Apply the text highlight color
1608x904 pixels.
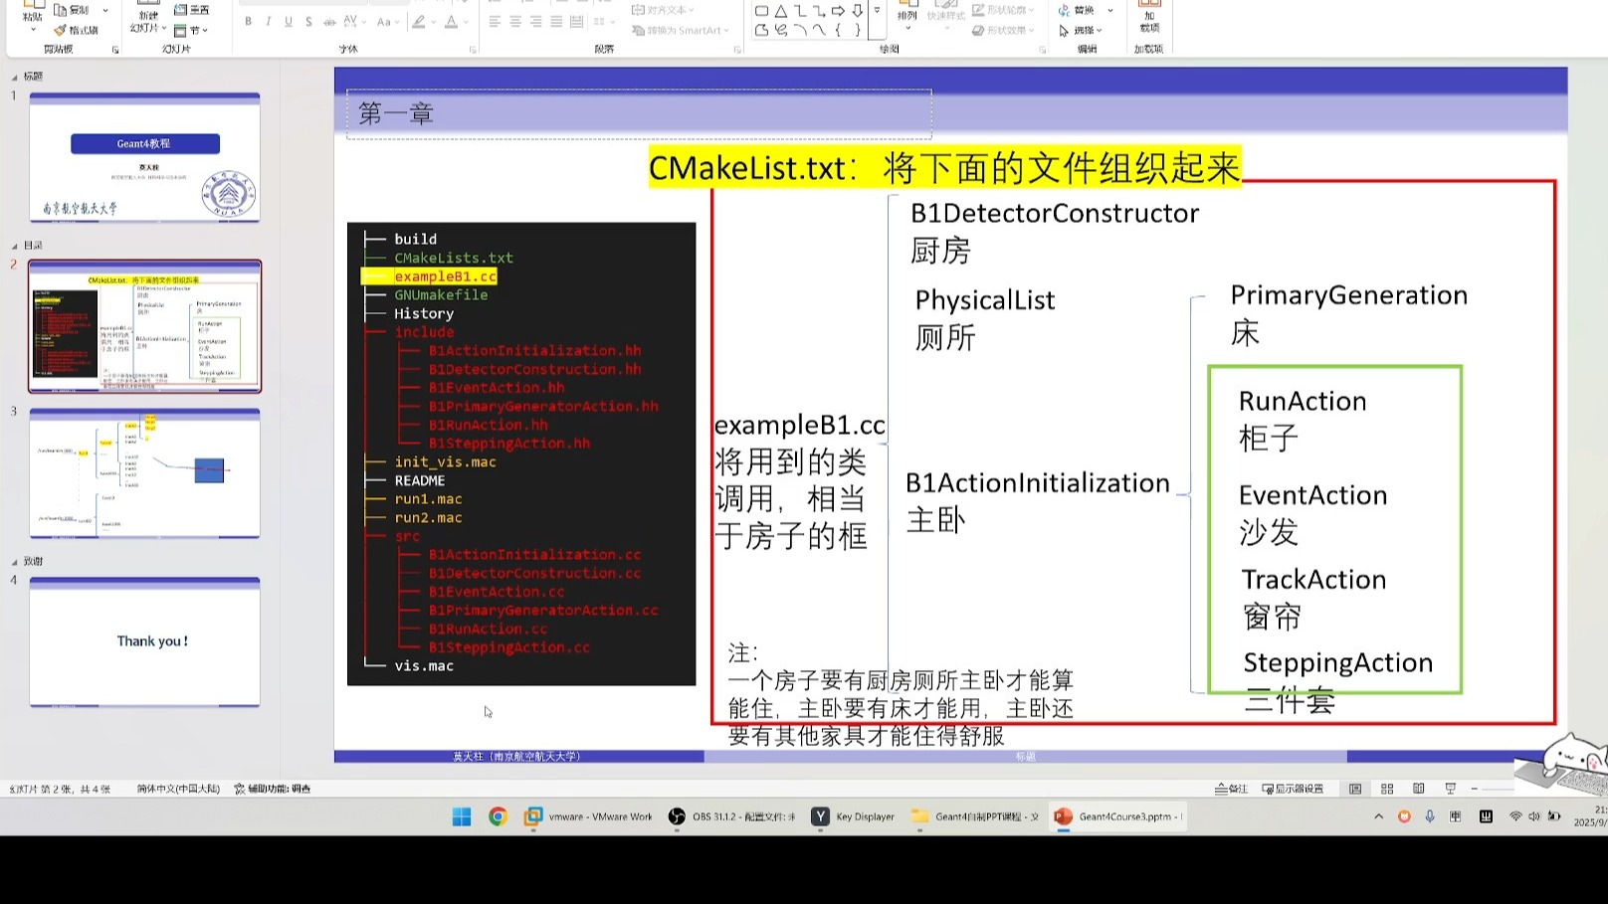(419, 21)
